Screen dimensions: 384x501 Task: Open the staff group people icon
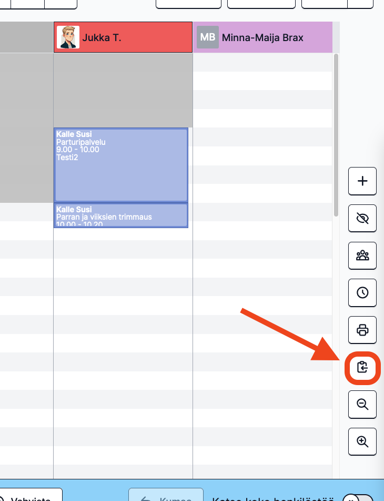coord(362,256)
